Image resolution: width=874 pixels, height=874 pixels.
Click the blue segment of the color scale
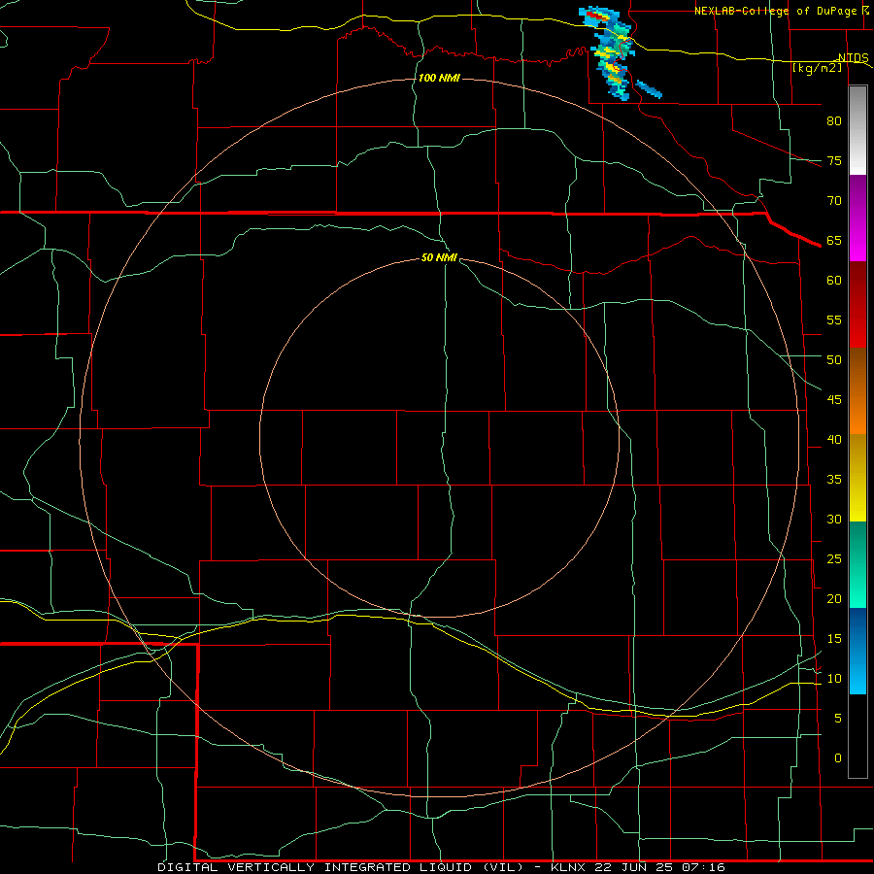[857, 651]
